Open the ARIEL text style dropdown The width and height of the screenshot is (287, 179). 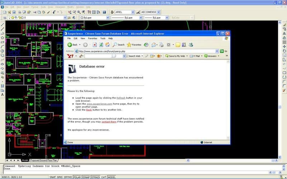coord(133,12)
